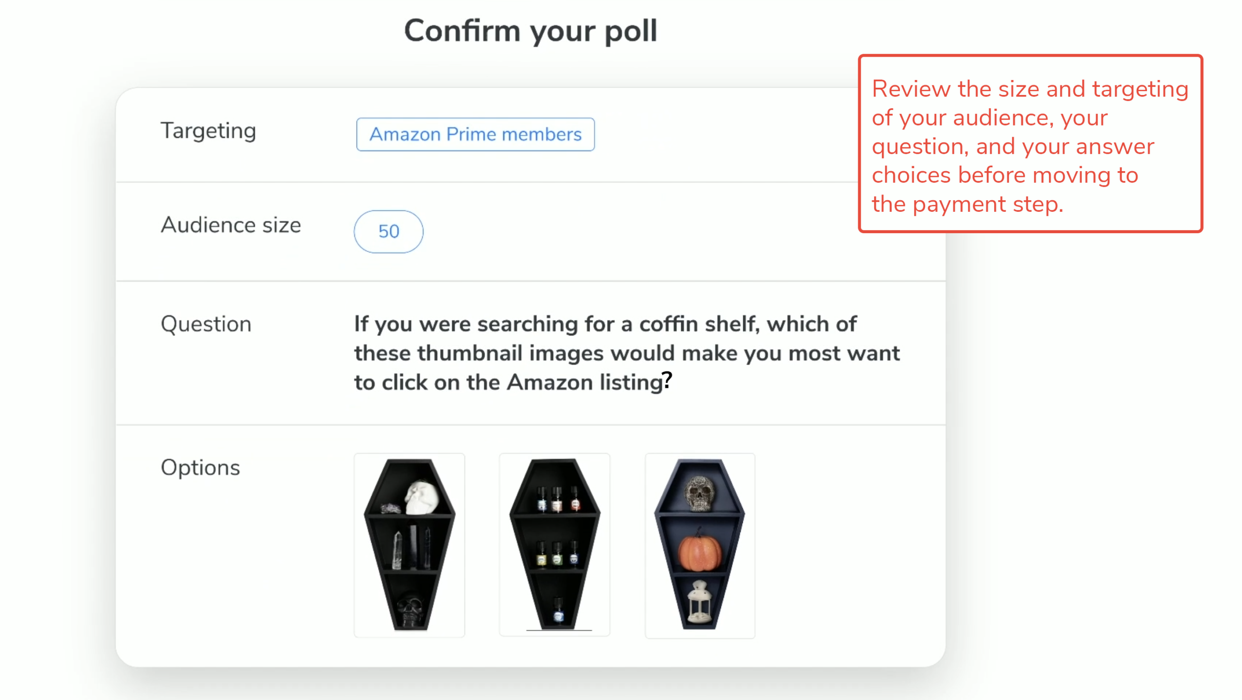Click the Targeting row label

pyautogui.click(x=208, y=130)
